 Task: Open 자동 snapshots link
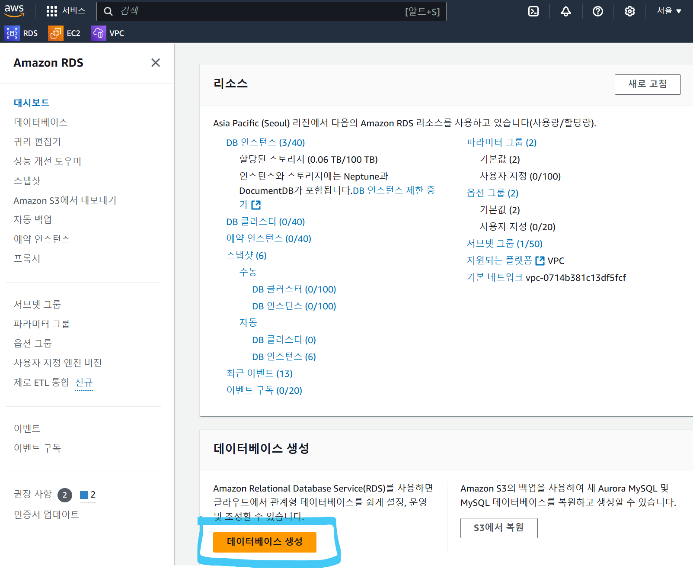pyautogui.click(x=248, y=323)
